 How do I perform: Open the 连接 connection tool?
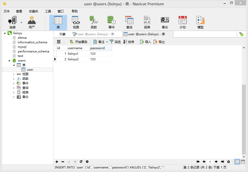point(12,22)
